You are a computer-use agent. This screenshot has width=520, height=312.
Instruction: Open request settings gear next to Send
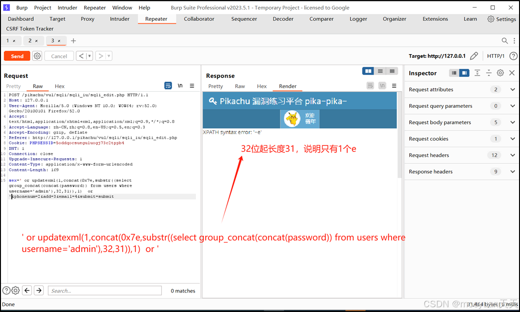point(37,56)
